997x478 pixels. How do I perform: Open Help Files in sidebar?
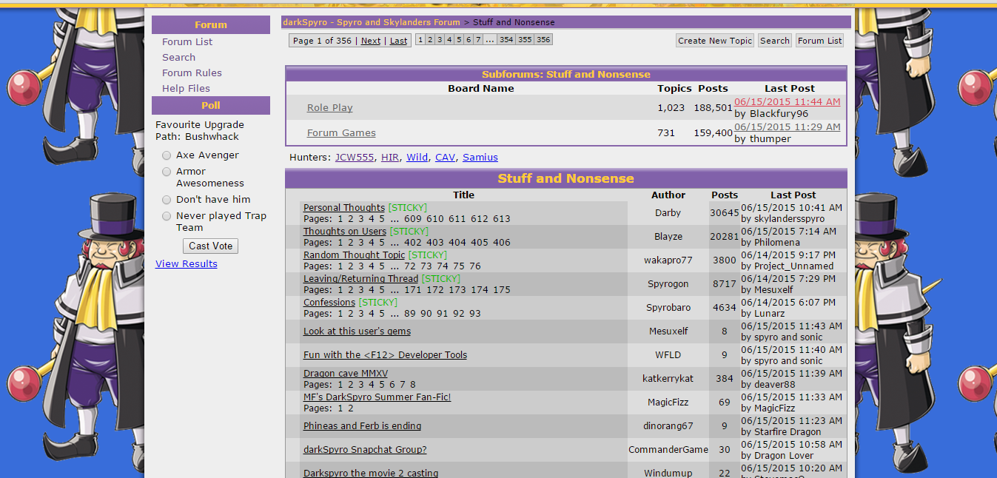click(186, 89)
